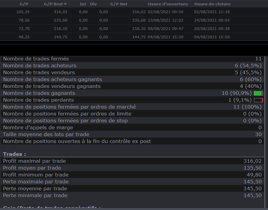Click the 5 (45,5%) seller trades value

[248, 72]
